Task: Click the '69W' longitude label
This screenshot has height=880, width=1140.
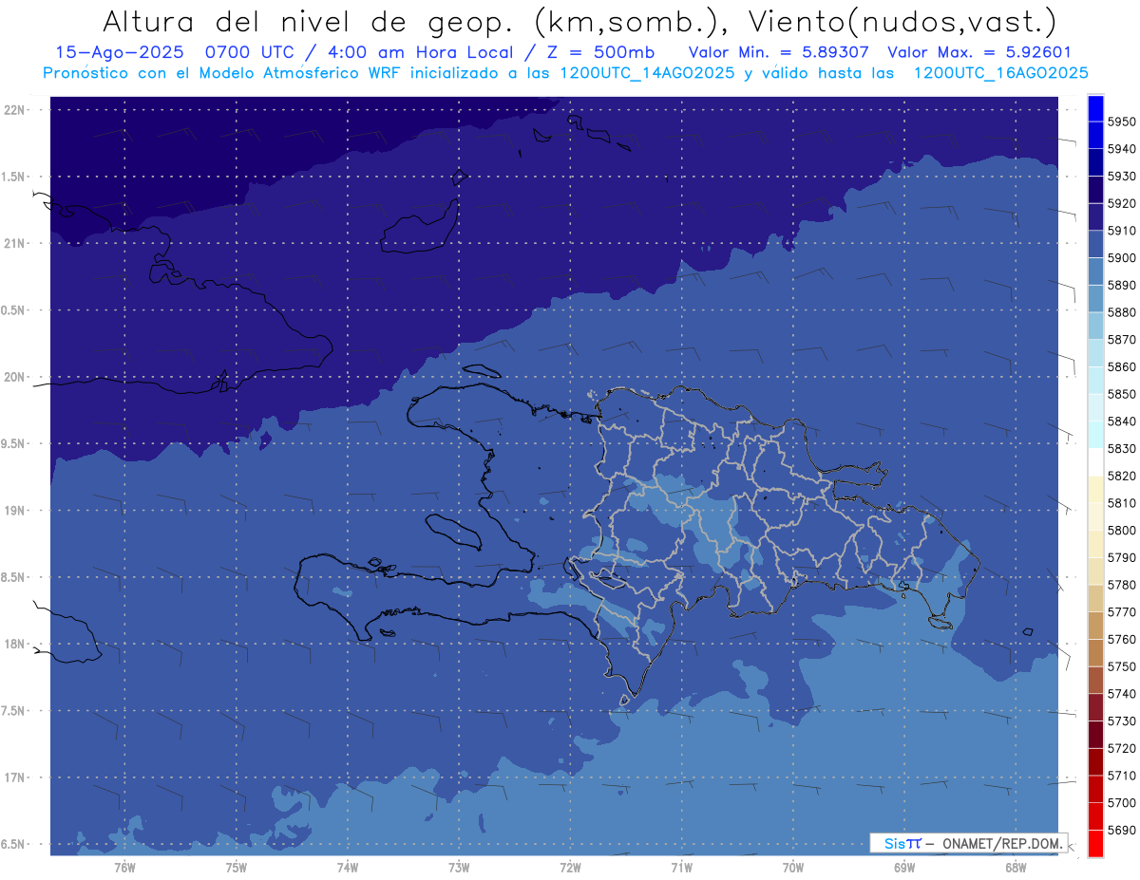Action: click(x=904, y=868)
